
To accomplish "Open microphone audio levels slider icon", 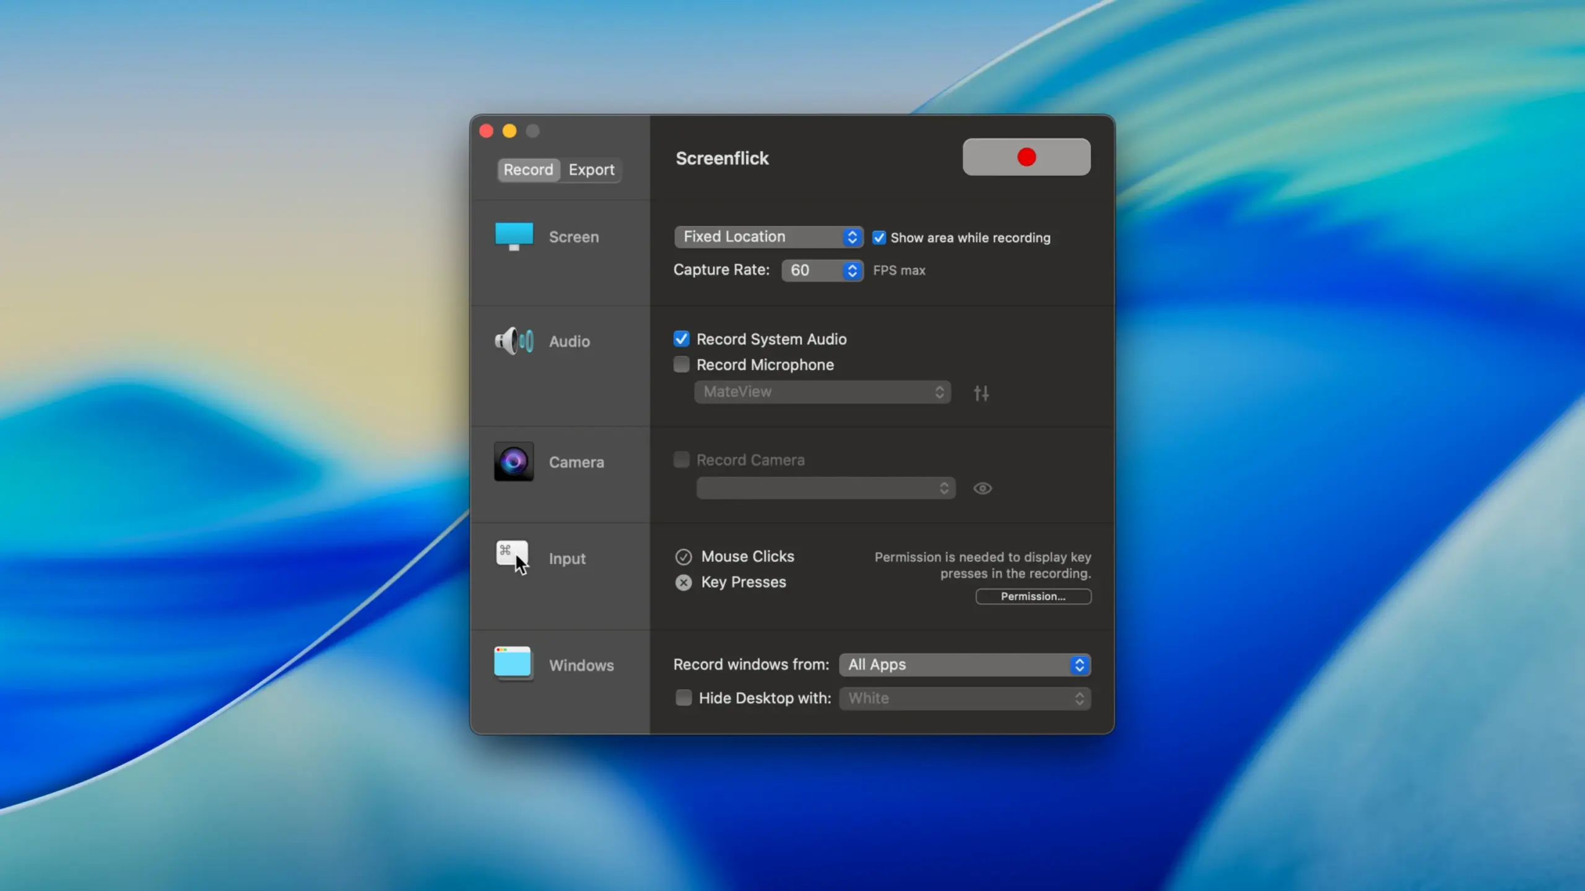I will click(x=981, y=393).
